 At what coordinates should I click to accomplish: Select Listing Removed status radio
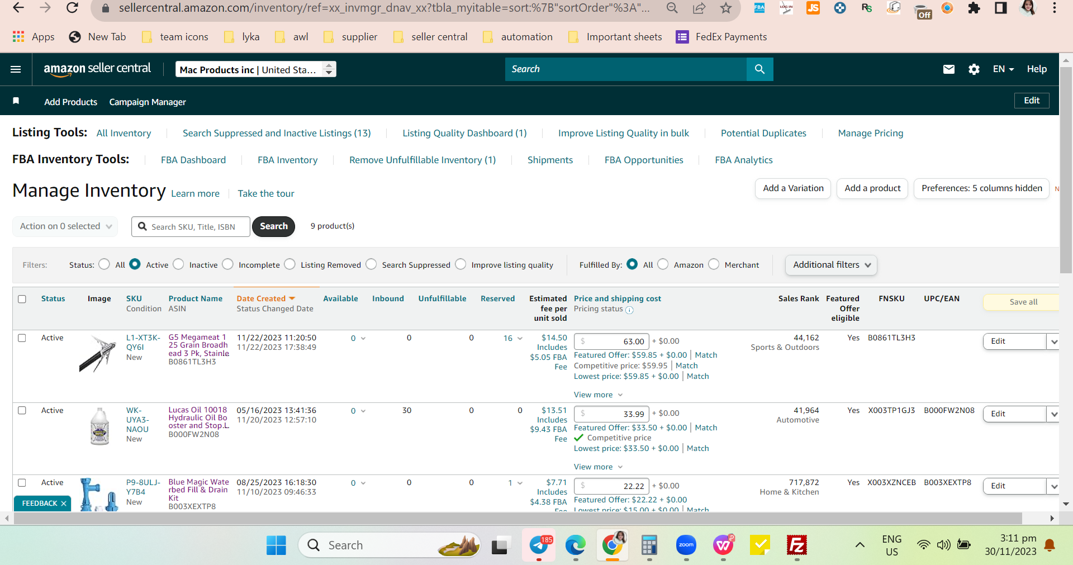[x=289, y=264]
